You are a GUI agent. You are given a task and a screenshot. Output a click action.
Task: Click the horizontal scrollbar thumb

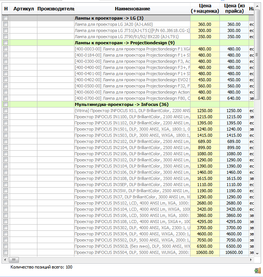[14, 260]
